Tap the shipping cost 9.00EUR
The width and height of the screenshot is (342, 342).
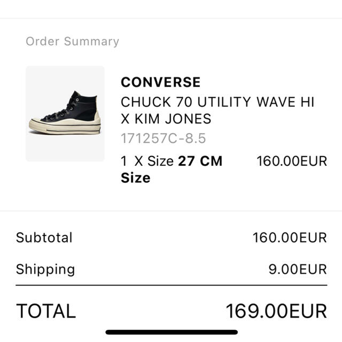[298, 269]
